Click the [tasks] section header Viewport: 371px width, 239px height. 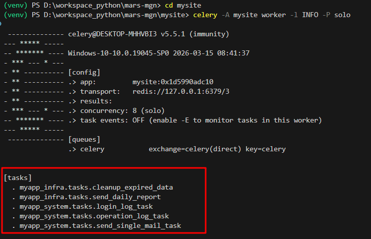(x=18, y=177)
